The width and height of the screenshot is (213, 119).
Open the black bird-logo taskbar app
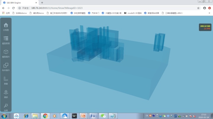click(x=74, y=116)
